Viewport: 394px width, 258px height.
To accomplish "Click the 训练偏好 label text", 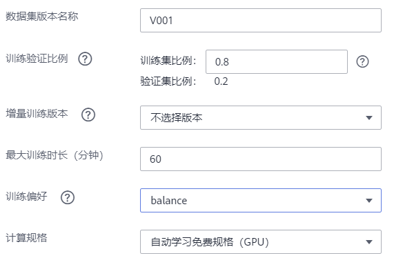I will (x=26, y=197).
